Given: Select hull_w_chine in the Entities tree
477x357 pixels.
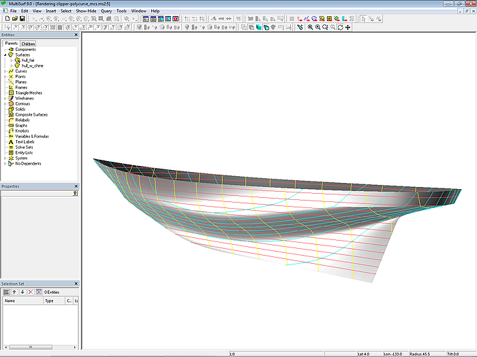Looking at the screenshot, I should (x=32, y=66).
